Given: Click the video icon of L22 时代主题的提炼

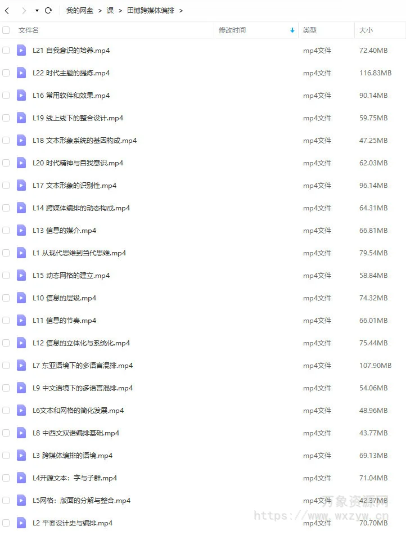Looking at the screenshot, I should (21, 73).
